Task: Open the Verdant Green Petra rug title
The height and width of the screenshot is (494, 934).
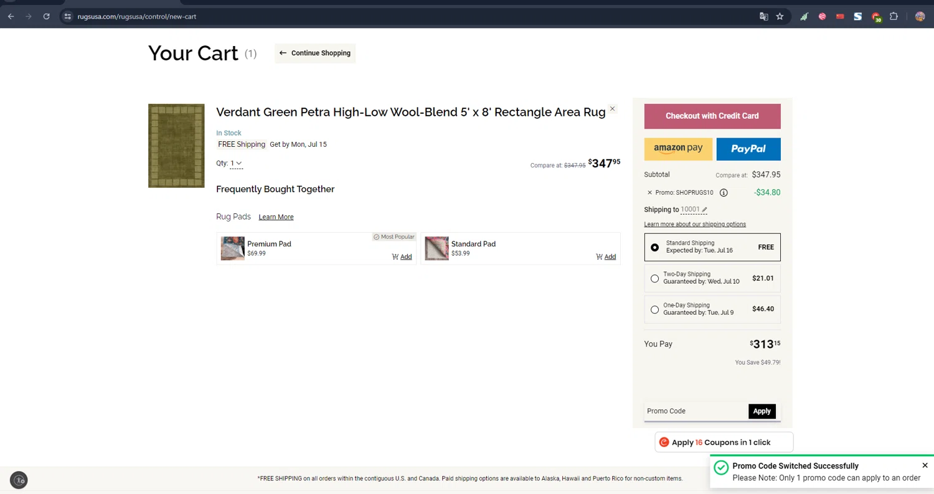Action: [411, 112]
